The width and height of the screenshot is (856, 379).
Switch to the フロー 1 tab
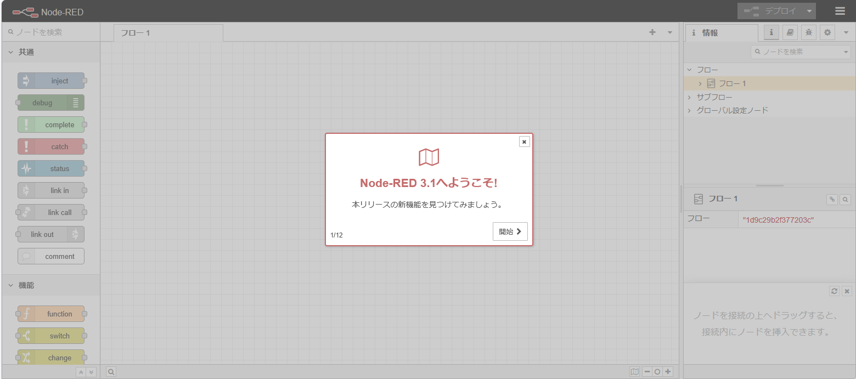[168, 33]
